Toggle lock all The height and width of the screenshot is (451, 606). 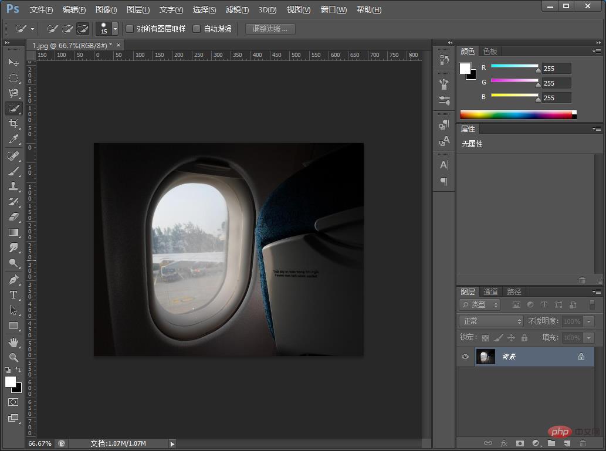point(524,338)
